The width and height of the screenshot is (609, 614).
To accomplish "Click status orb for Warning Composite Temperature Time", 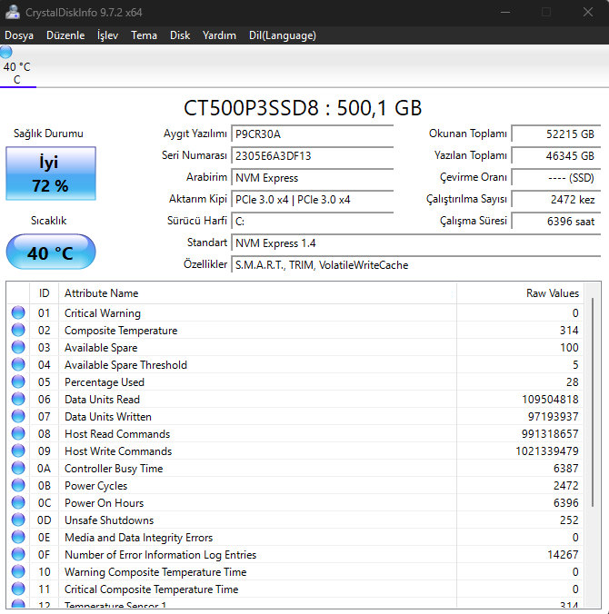I will click(18, 571).
